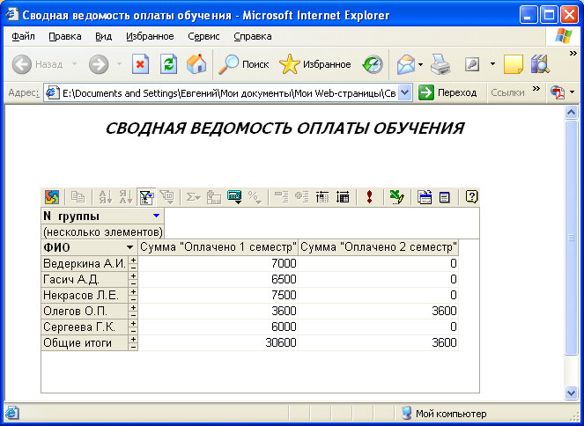Viewport: 584px width, 426px height.
Task: Click the (несколько элементов) filter value
Action: click(x=103, y=232)
